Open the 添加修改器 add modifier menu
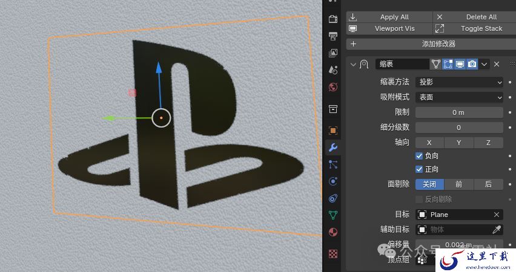The image size is (516, 272). (431, 44)
